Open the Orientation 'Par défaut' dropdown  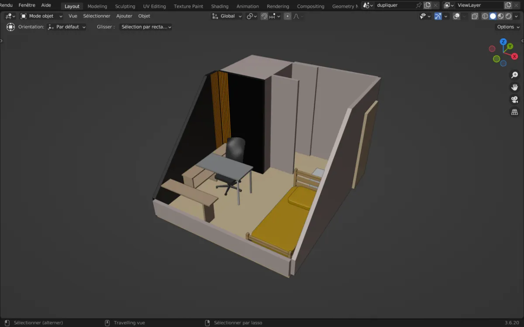pyautogui.click(x=66, y=27)
